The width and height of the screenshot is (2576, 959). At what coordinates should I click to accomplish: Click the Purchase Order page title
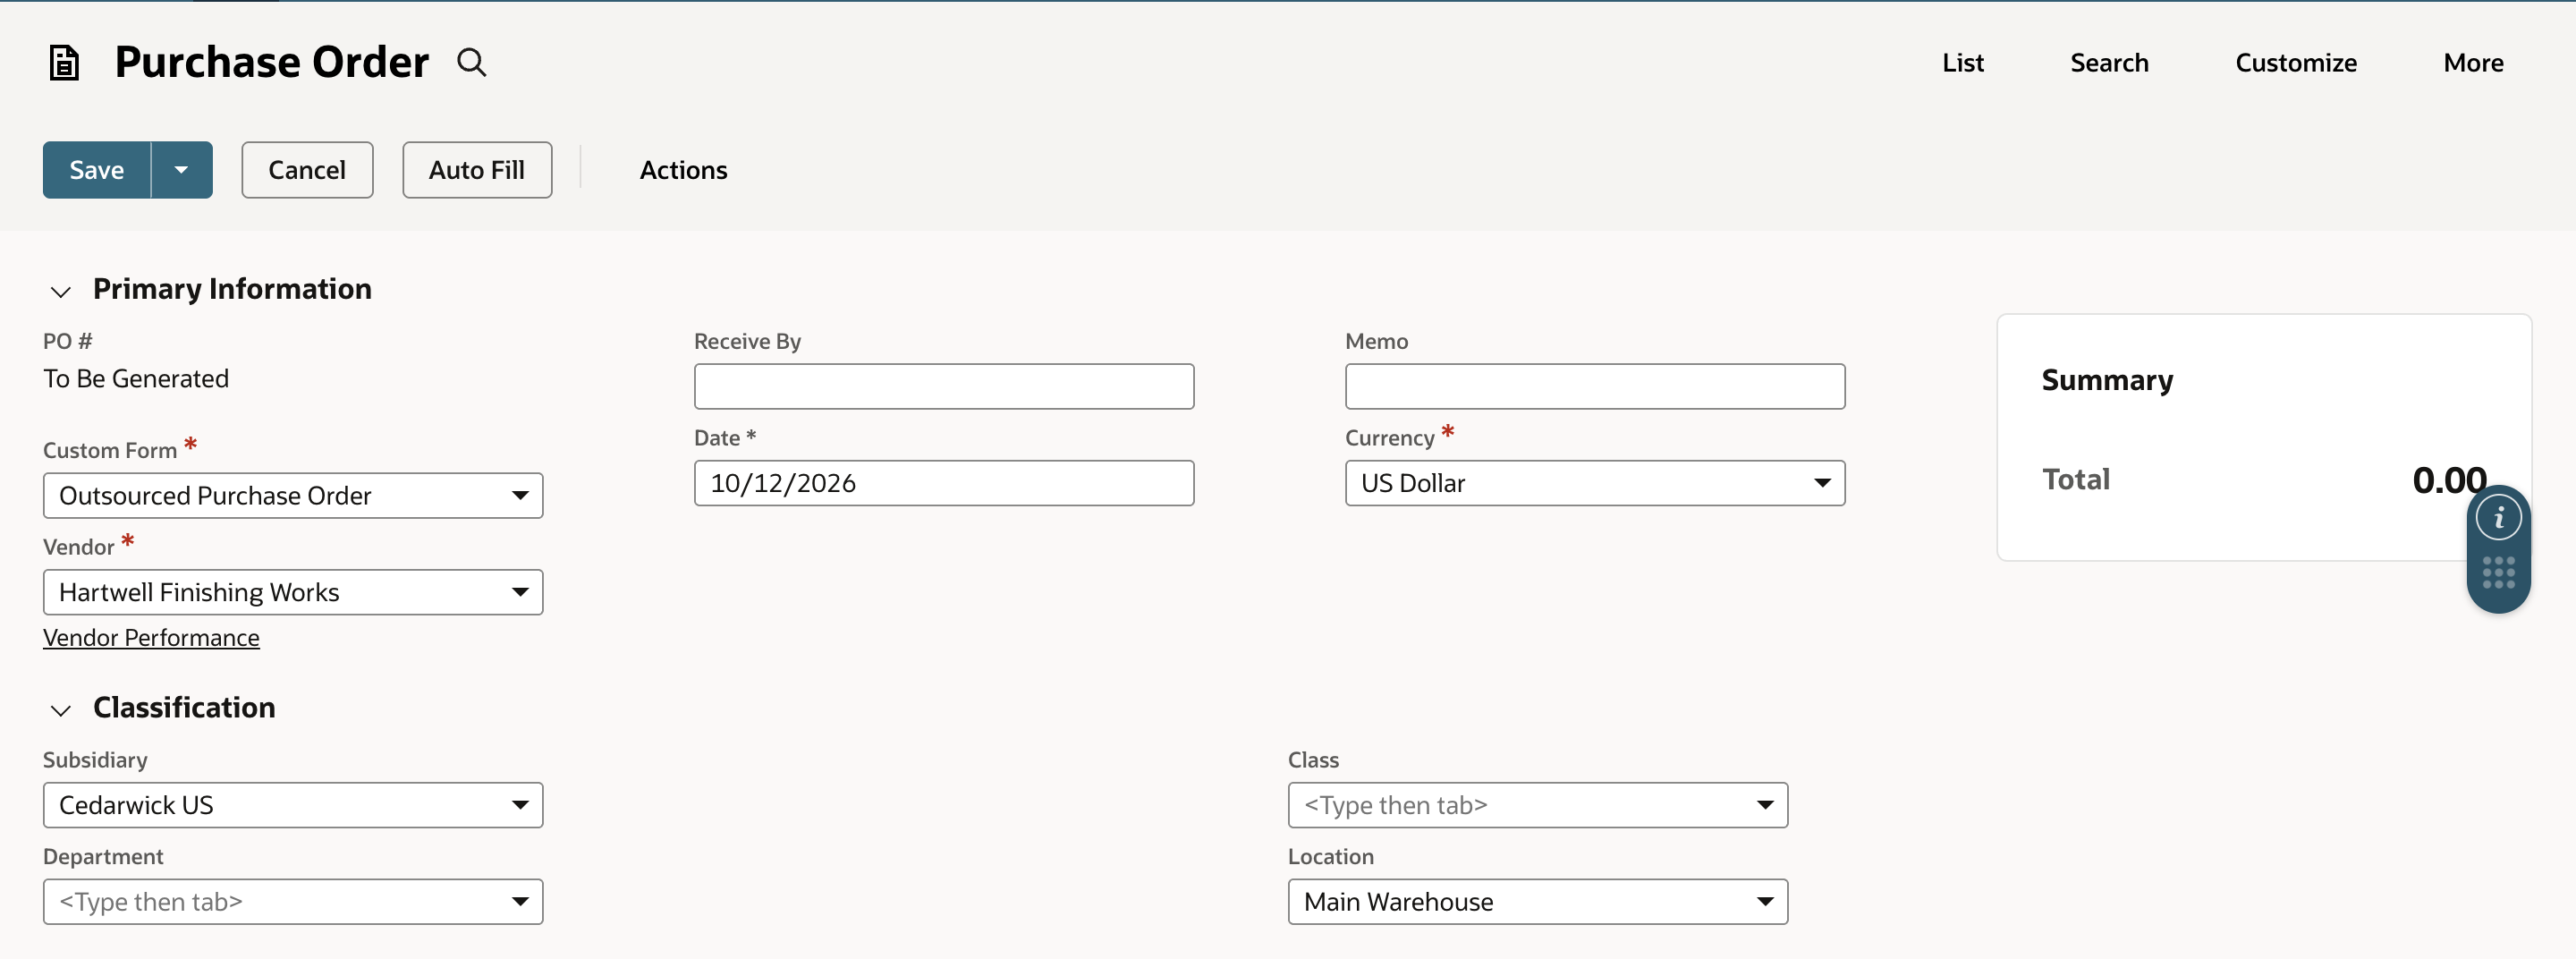(272, 62)
